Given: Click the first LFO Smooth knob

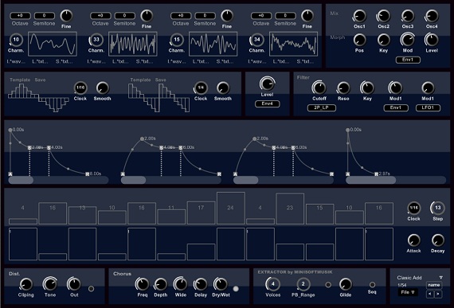Looking at the screenshot, I should tap(102, 88).
